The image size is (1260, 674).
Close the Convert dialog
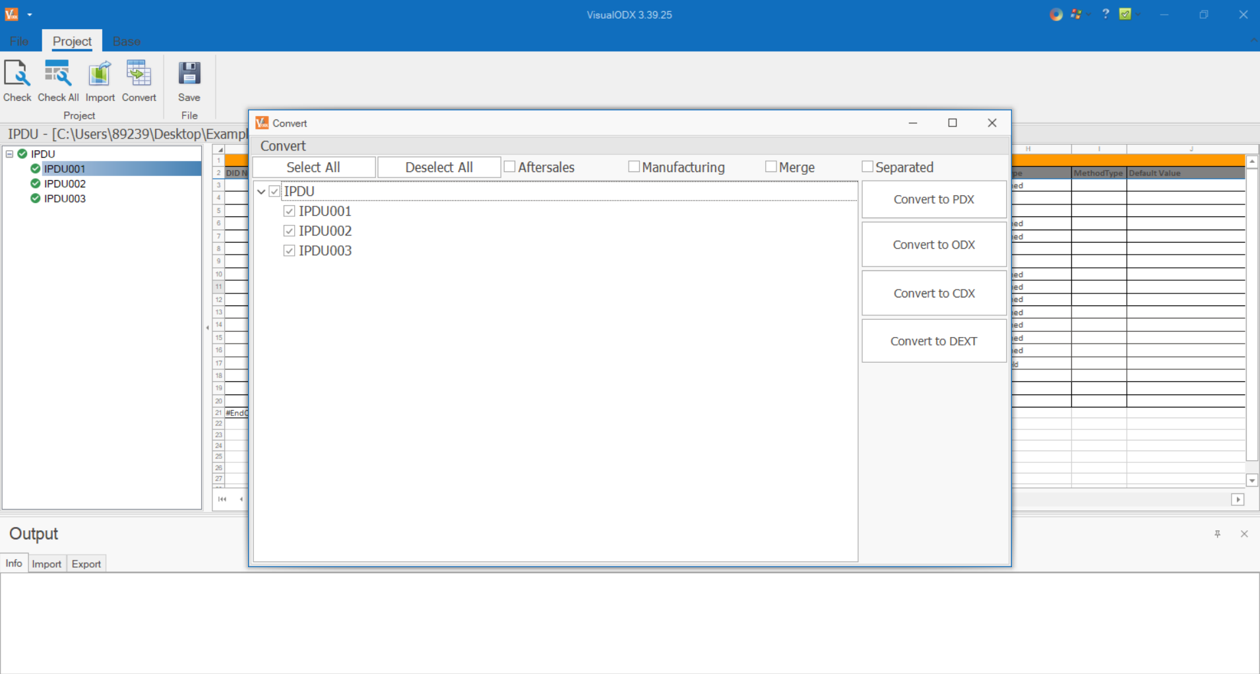pos(992,123)
